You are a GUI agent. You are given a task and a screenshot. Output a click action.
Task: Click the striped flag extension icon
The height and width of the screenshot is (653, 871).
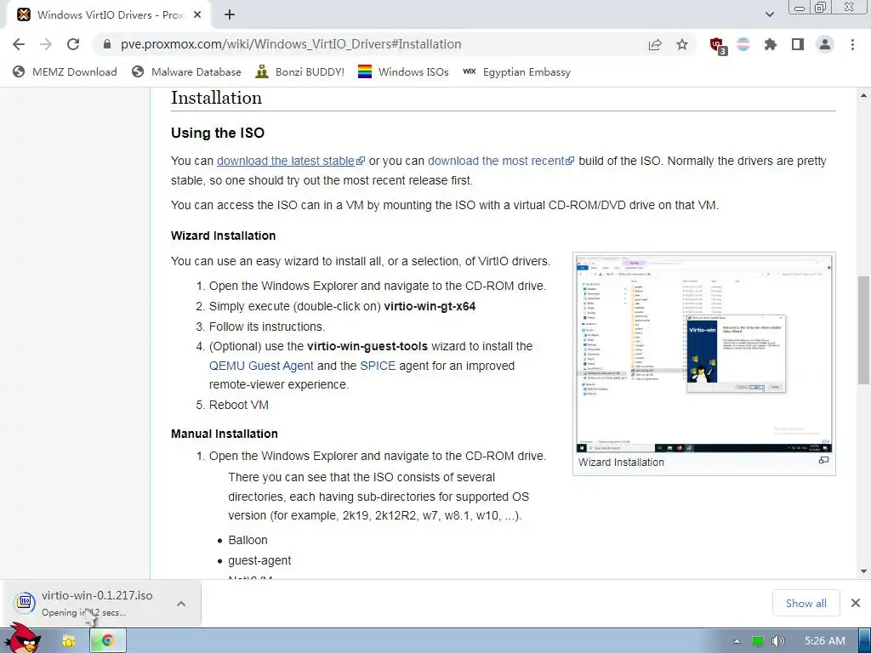point(743,44)
